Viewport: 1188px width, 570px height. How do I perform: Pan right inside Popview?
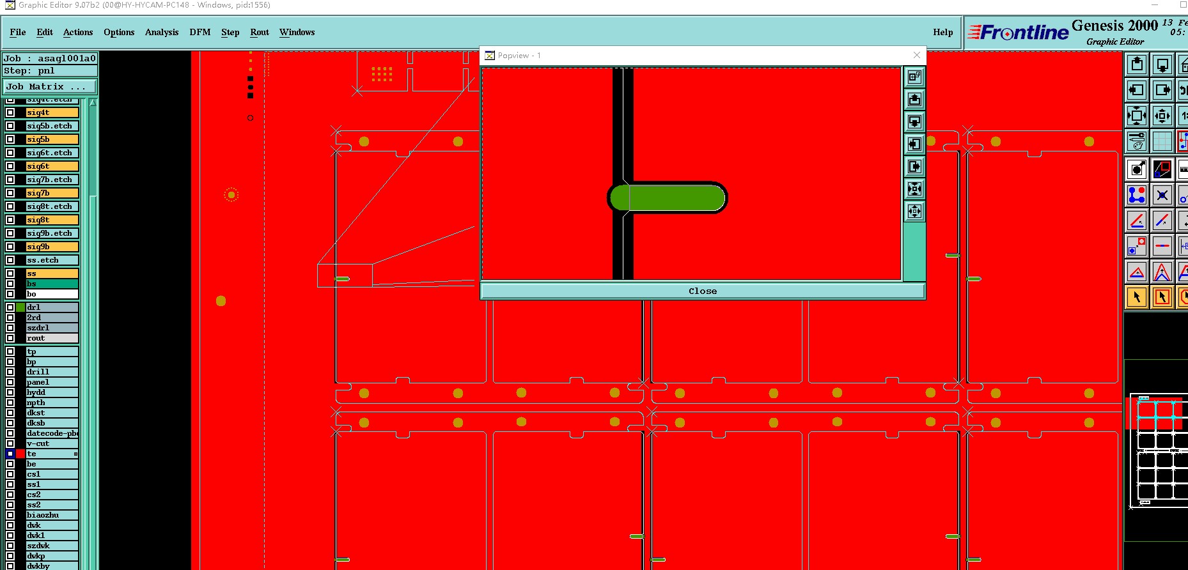click(915, 167)
